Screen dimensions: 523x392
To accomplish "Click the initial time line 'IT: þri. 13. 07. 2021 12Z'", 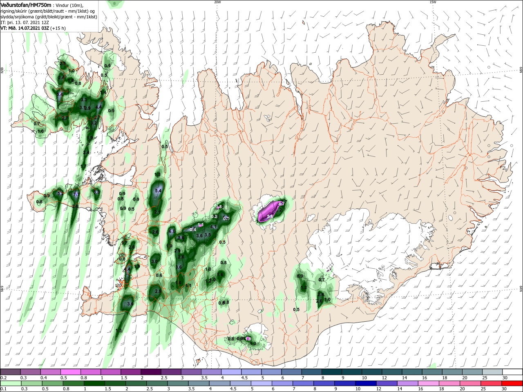I will pyautogui.click(x=25, y=22).
